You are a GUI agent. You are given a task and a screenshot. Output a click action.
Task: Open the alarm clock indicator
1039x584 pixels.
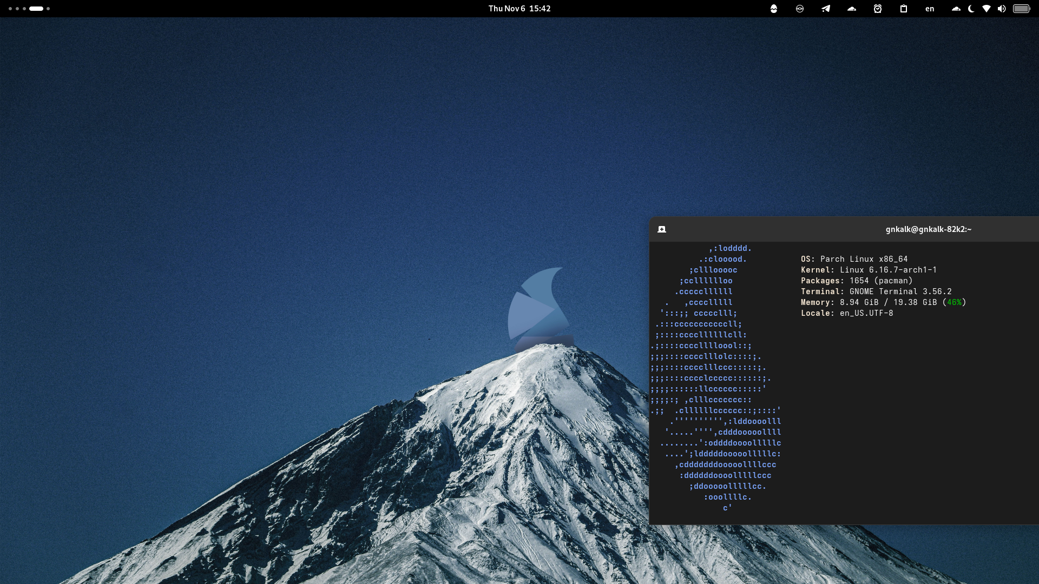[878, 9]
